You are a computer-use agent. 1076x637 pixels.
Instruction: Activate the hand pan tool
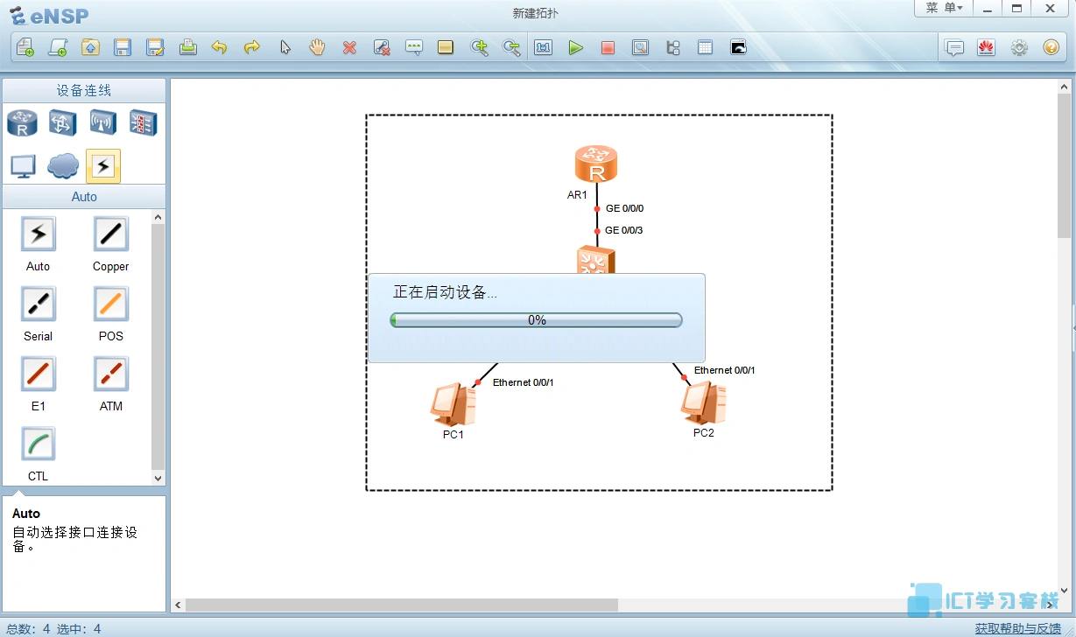click(x=317, y=47)
